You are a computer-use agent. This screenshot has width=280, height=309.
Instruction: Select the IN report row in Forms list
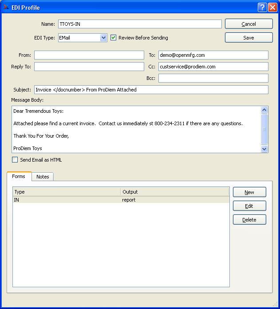[121, 200]
